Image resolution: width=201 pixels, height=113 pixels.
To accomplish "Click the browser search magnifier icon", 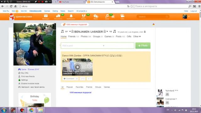I will (190, 6).
